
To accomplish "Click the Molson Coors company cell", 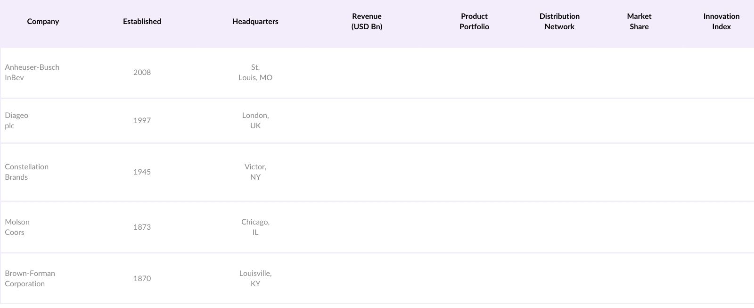I will 17,227.
